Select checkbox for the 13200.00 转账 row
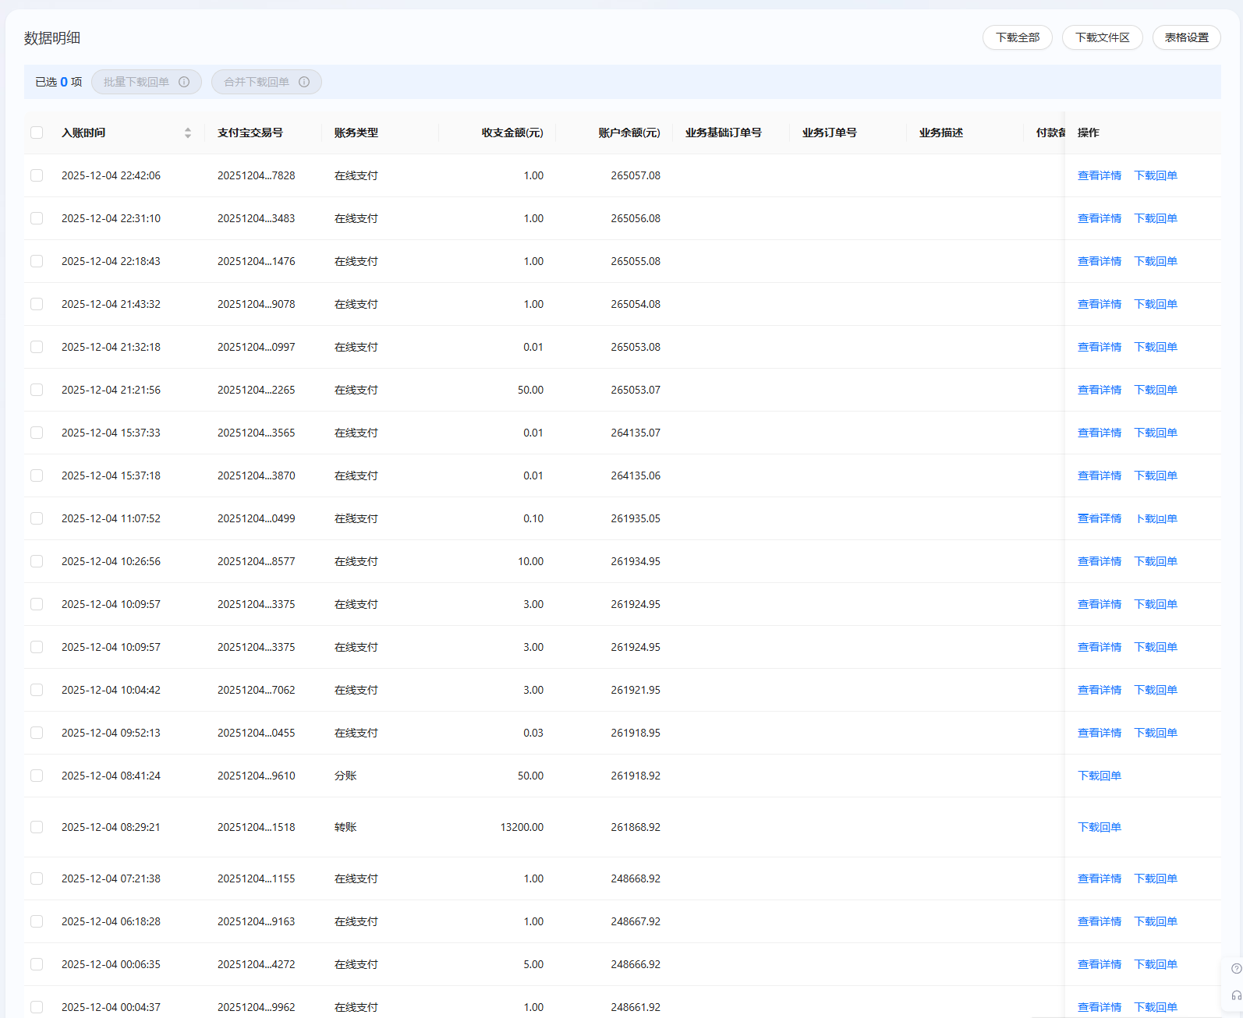Viewport: 1243px width, 1018px height. point(37,827)
